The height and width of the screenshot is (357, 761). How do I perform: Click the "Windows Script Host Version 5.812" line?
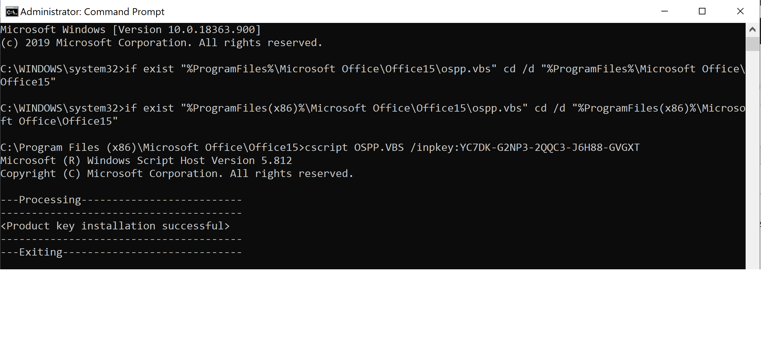click(x=146, y=161)
